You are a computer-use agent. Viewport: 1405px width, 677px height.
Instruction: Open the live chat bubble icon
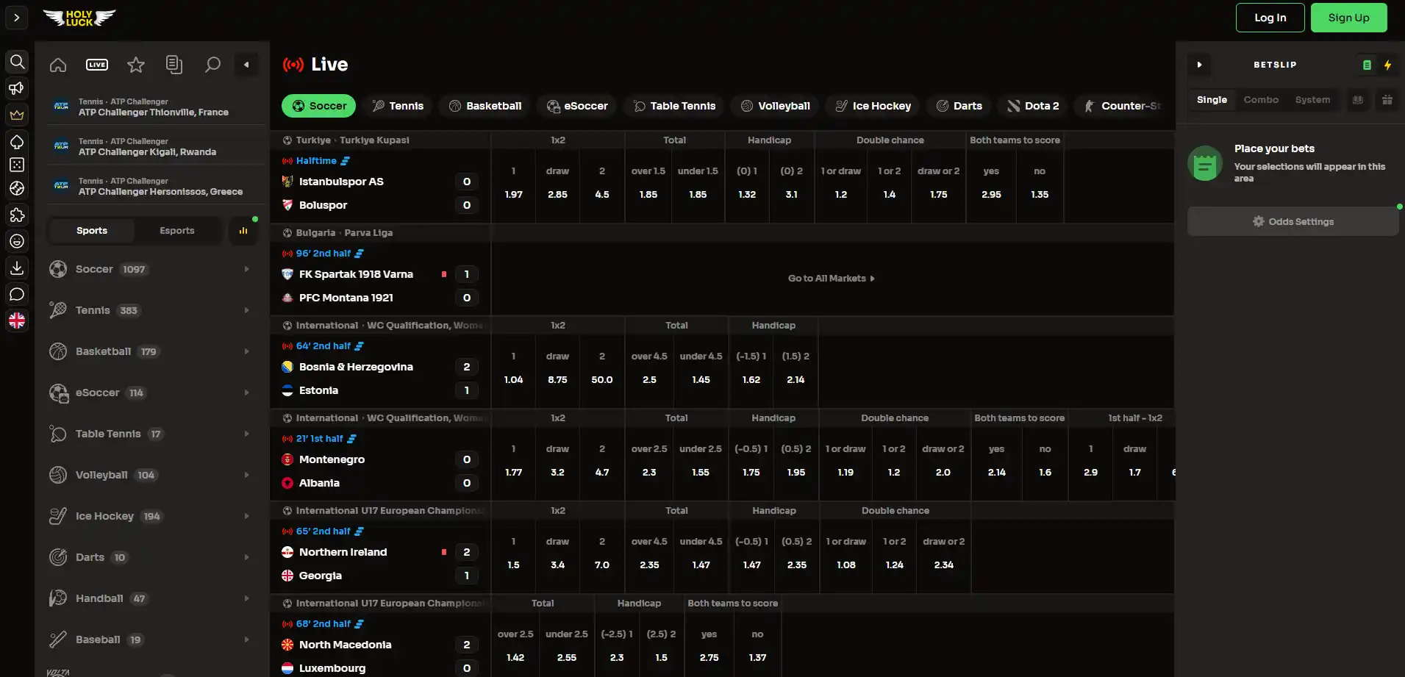click(x=17, y=294)
